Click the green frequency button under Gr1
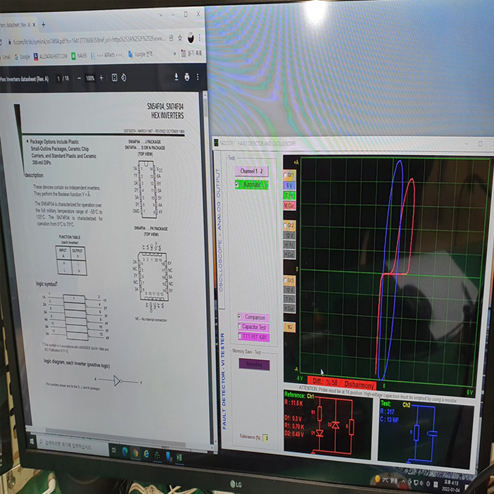 pyautogui.click(x=289, y=195)
